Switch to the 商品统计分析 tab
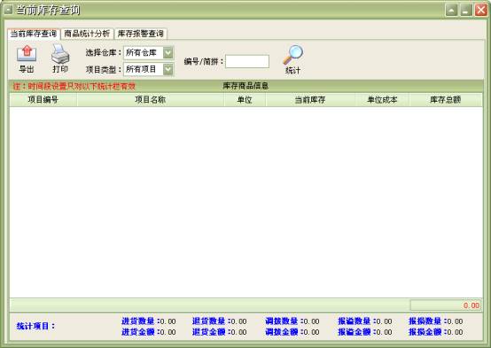Screen dimensions: 491x348 click(87, 34)
